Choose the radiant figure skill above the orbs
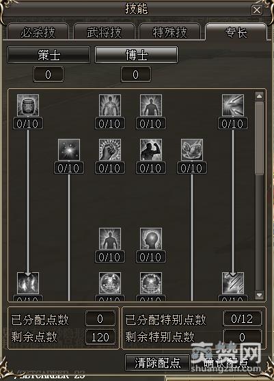Screen dimensions: 274x381 point(110,239)
